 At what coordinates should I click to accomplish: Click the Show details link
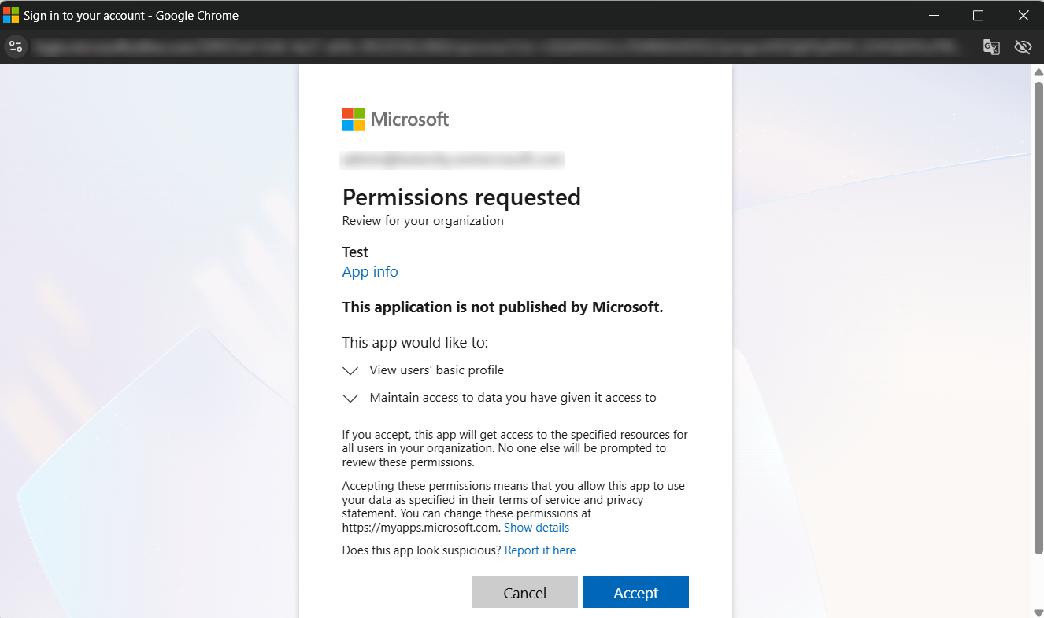coord(536,528)
